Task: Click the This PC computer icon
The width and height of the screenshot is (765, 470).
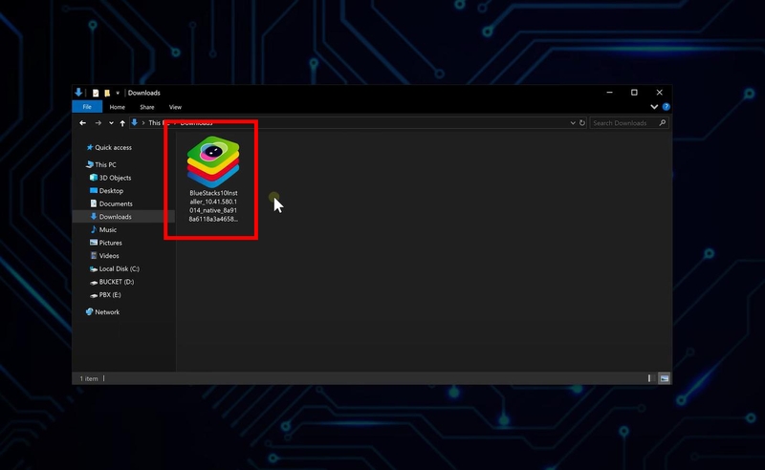Action: (x=89, y=164)
